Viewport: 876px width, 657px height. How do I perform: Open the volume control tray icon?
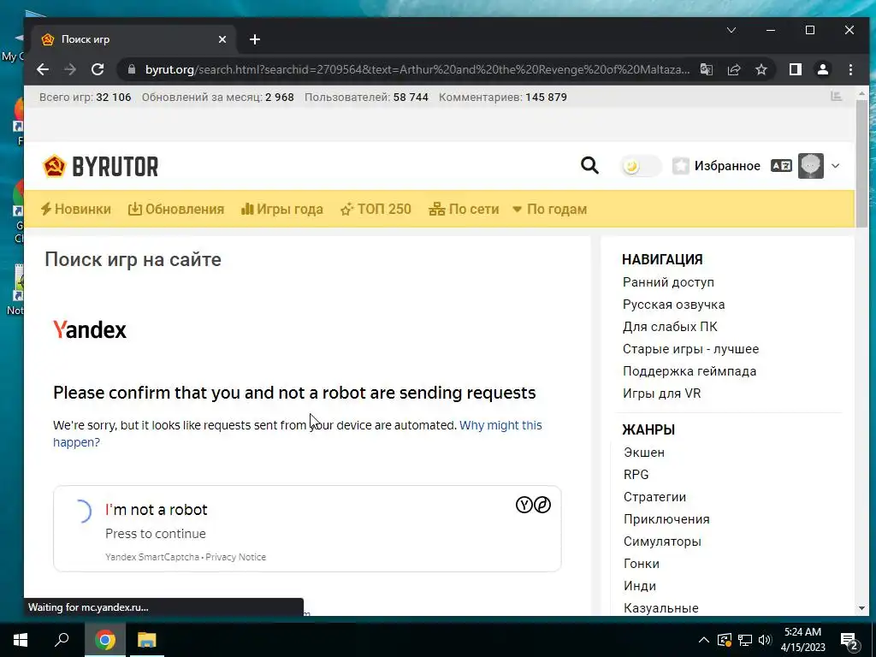point(765,640)
